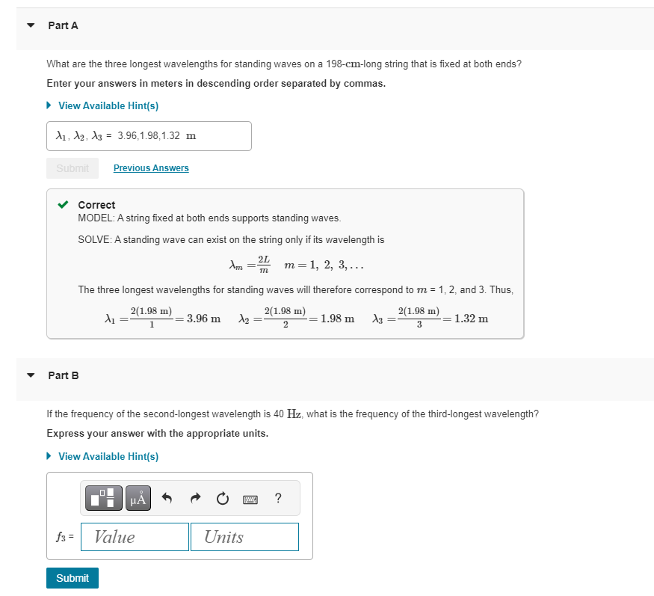Click the redo arrow icon
The height and width of the screenshot is (596, 654).
point(195,498)
